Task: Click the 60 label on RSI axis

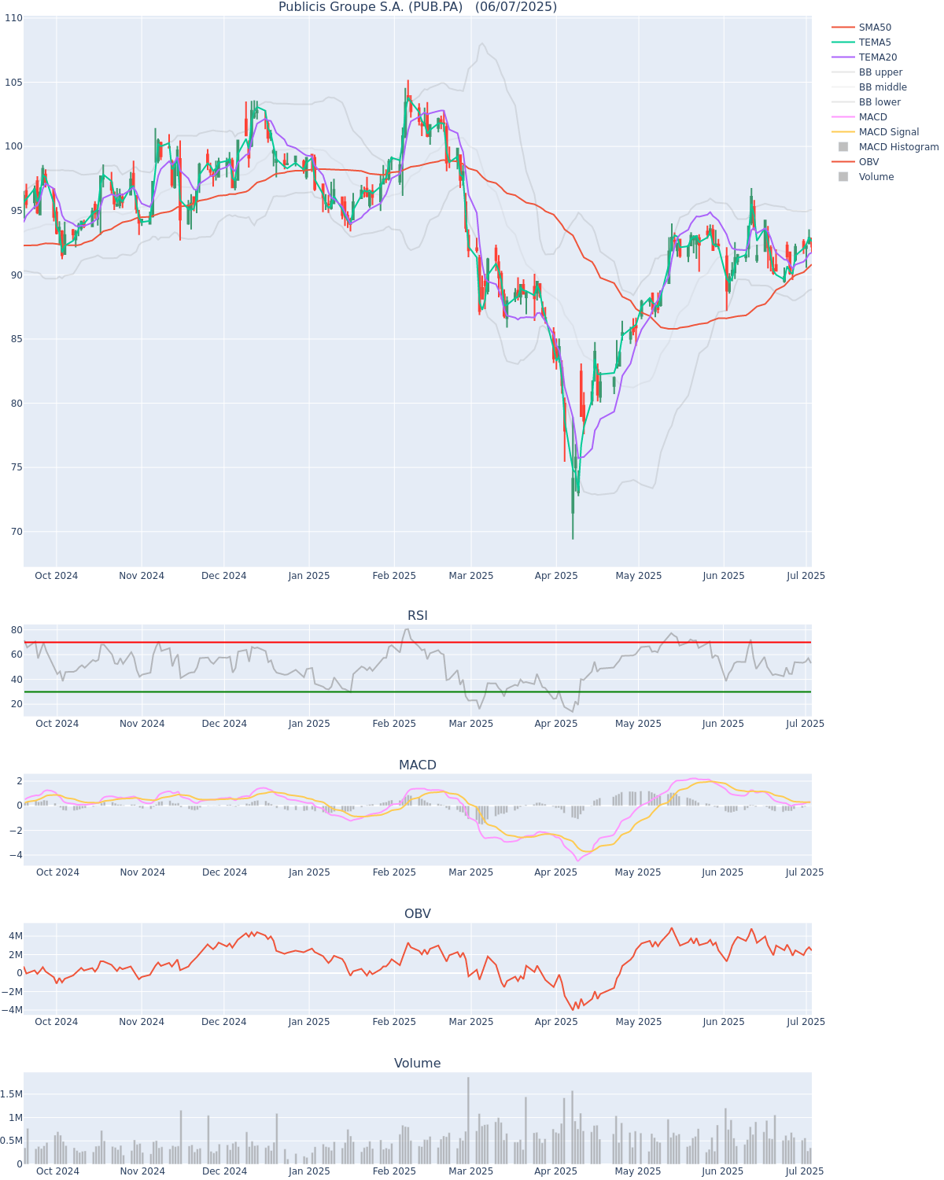Action: point(16,655)
